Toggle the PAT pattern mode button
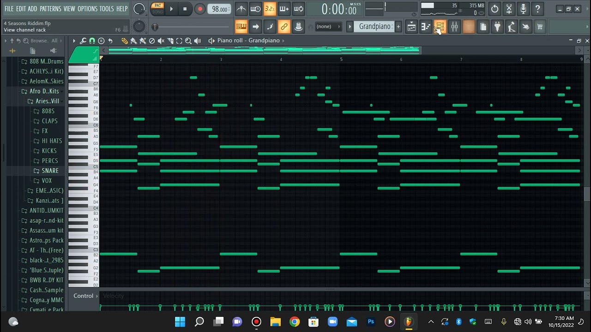Image resolution: width=591 pixels, height=332 pixels. 158,6
